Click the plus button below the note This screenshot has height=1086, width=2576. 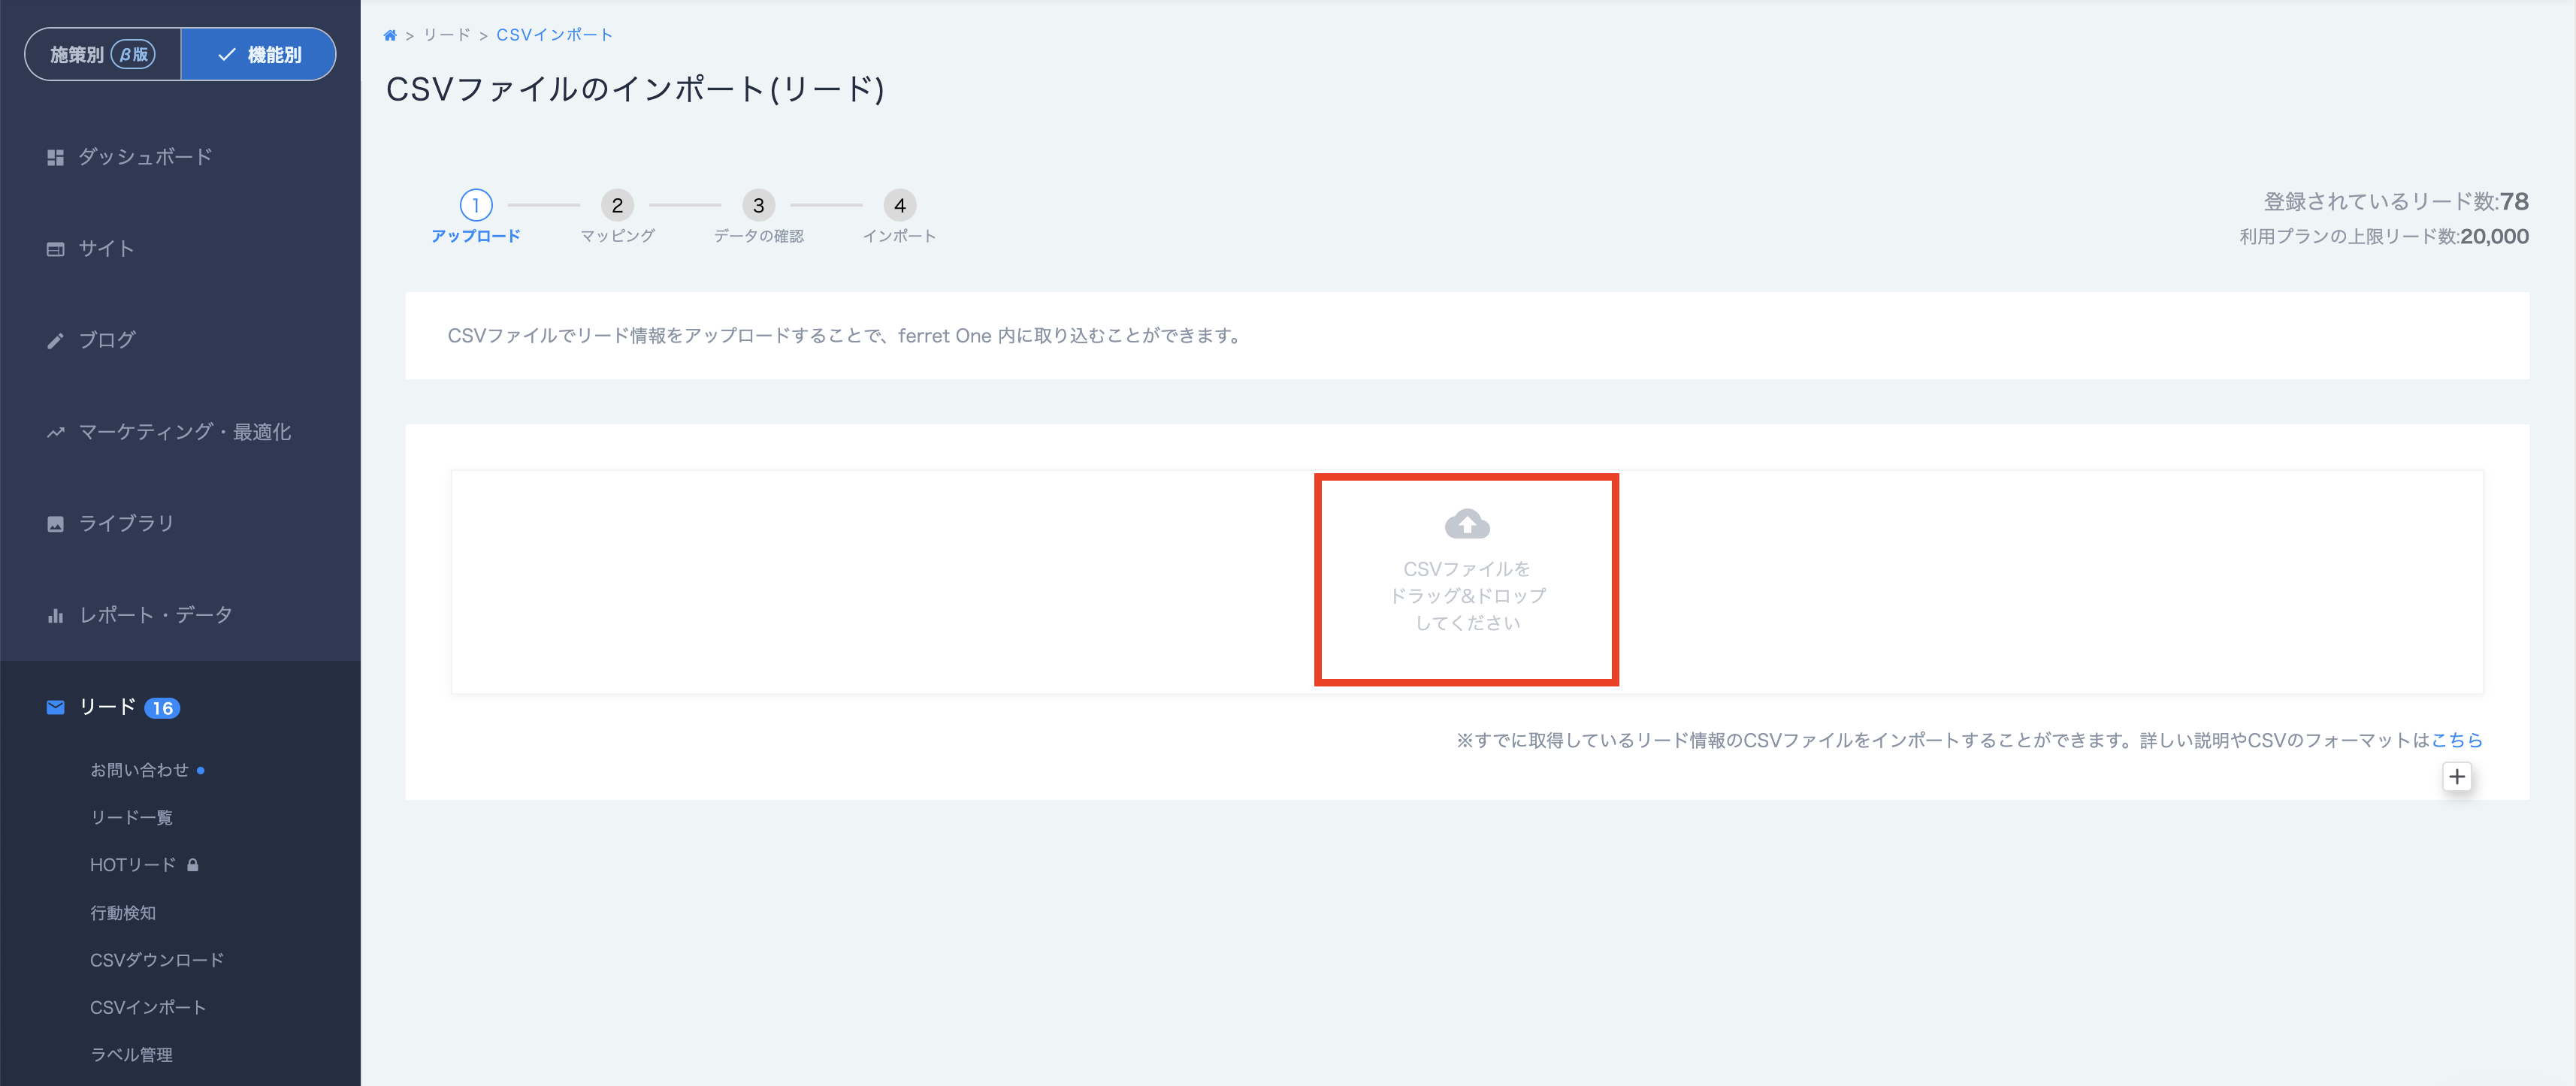pos(2457,777)
